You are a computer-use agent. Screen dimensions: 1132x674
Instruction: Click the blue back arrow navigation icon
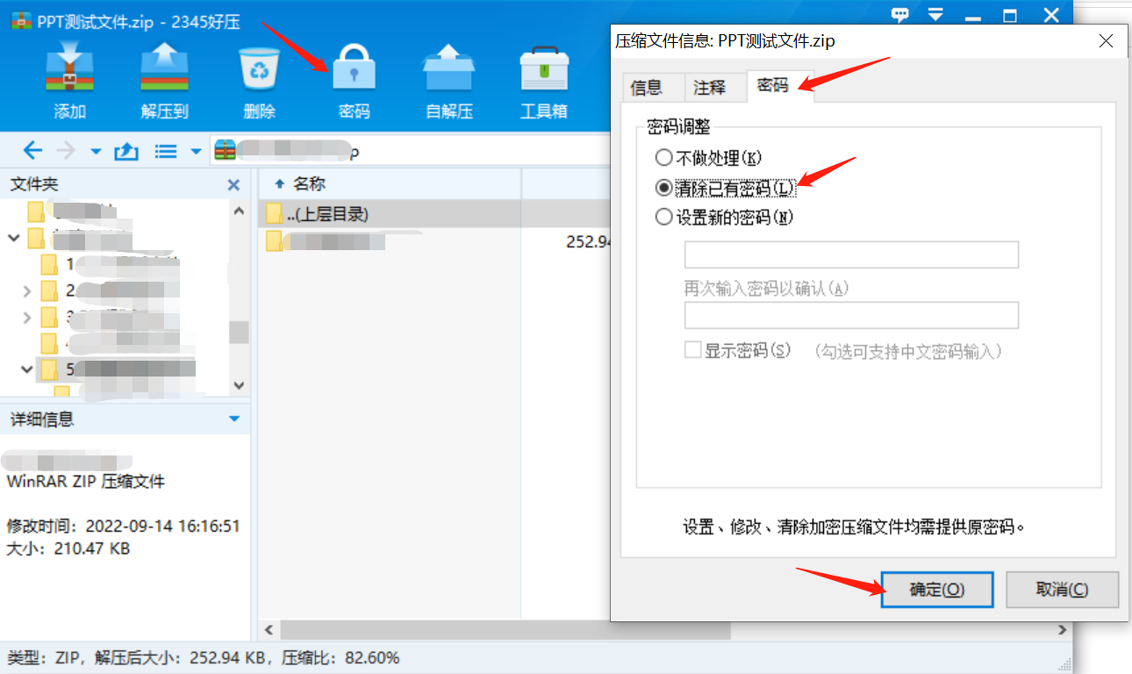32,151
